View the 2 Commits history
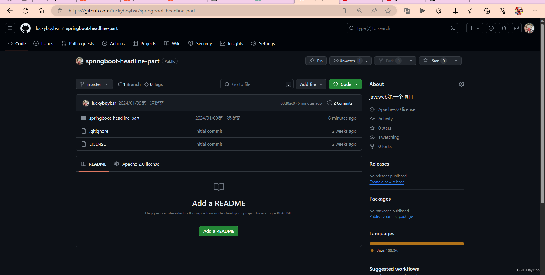The image size is (545, 275). 340,103
